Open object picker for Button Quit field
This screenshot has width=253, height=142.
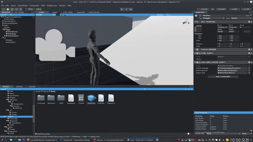click(x=249, y=73)
